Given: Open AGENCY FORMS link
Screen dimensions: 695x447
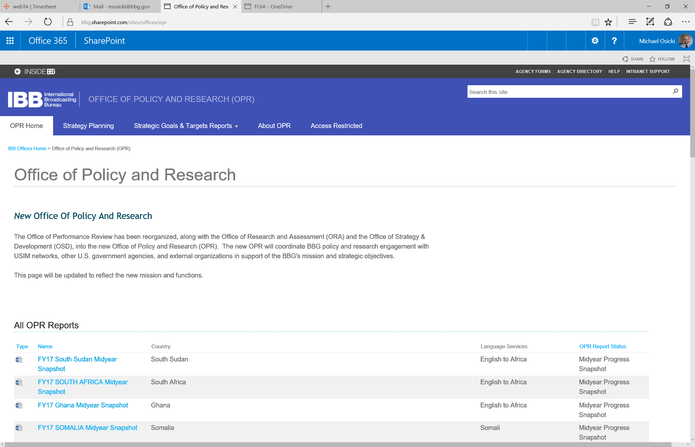Looking at the screenshot, I should pos(533,71).
